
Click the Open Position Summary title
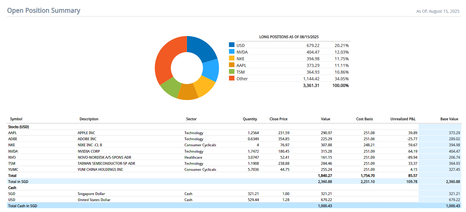click(x=43, y=11)
